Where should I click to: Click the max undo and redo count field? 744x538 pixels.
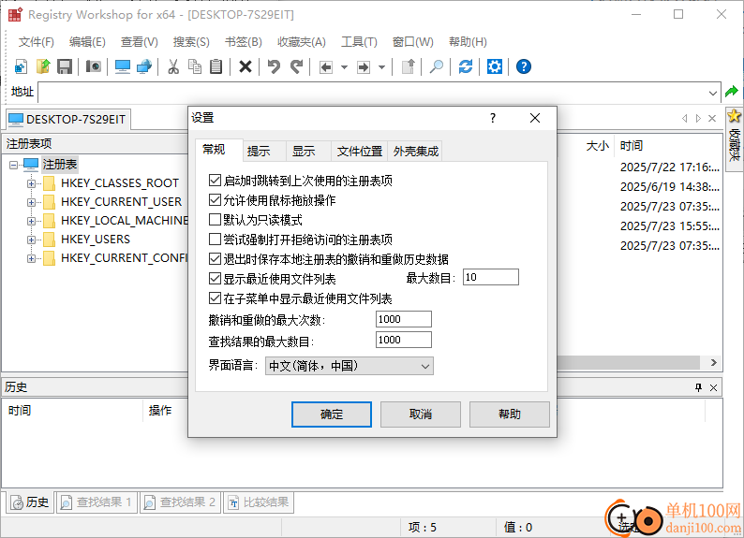[404, 319]
